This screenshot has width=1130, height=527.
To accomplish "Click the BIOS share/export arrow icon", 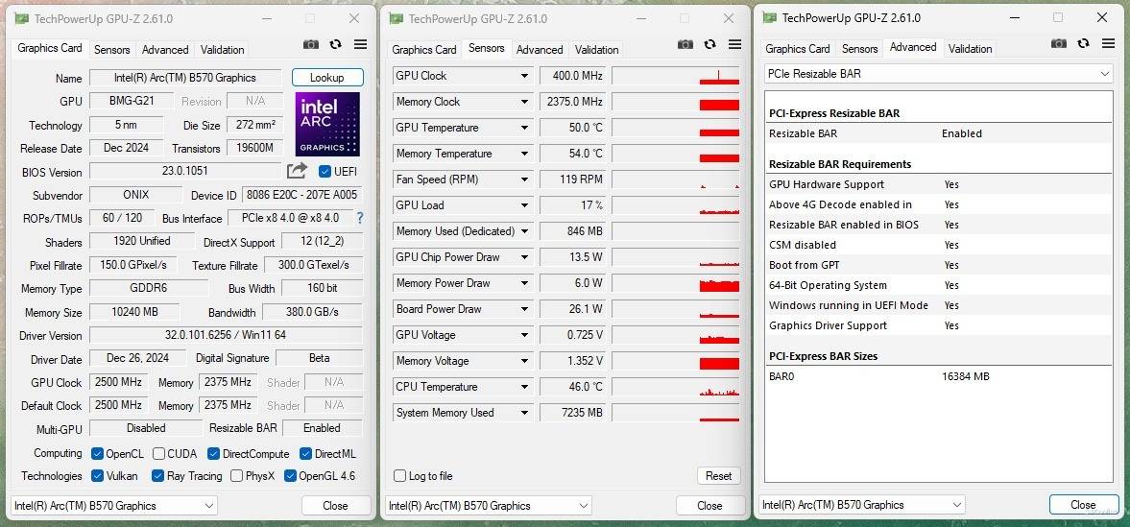I will pyautogui.click(x=298, y=171).
